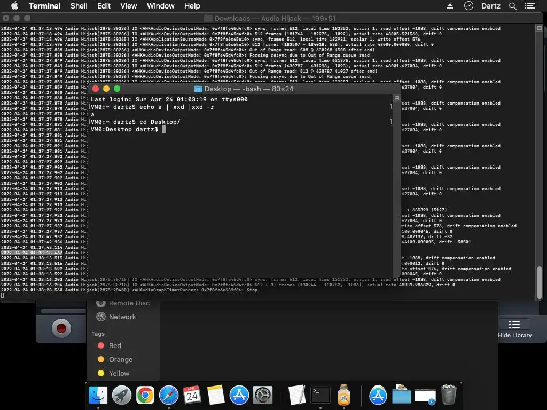Switch to Terminal icon in Dock
This screenshot has height=410, width=547.
coord(321,395)
